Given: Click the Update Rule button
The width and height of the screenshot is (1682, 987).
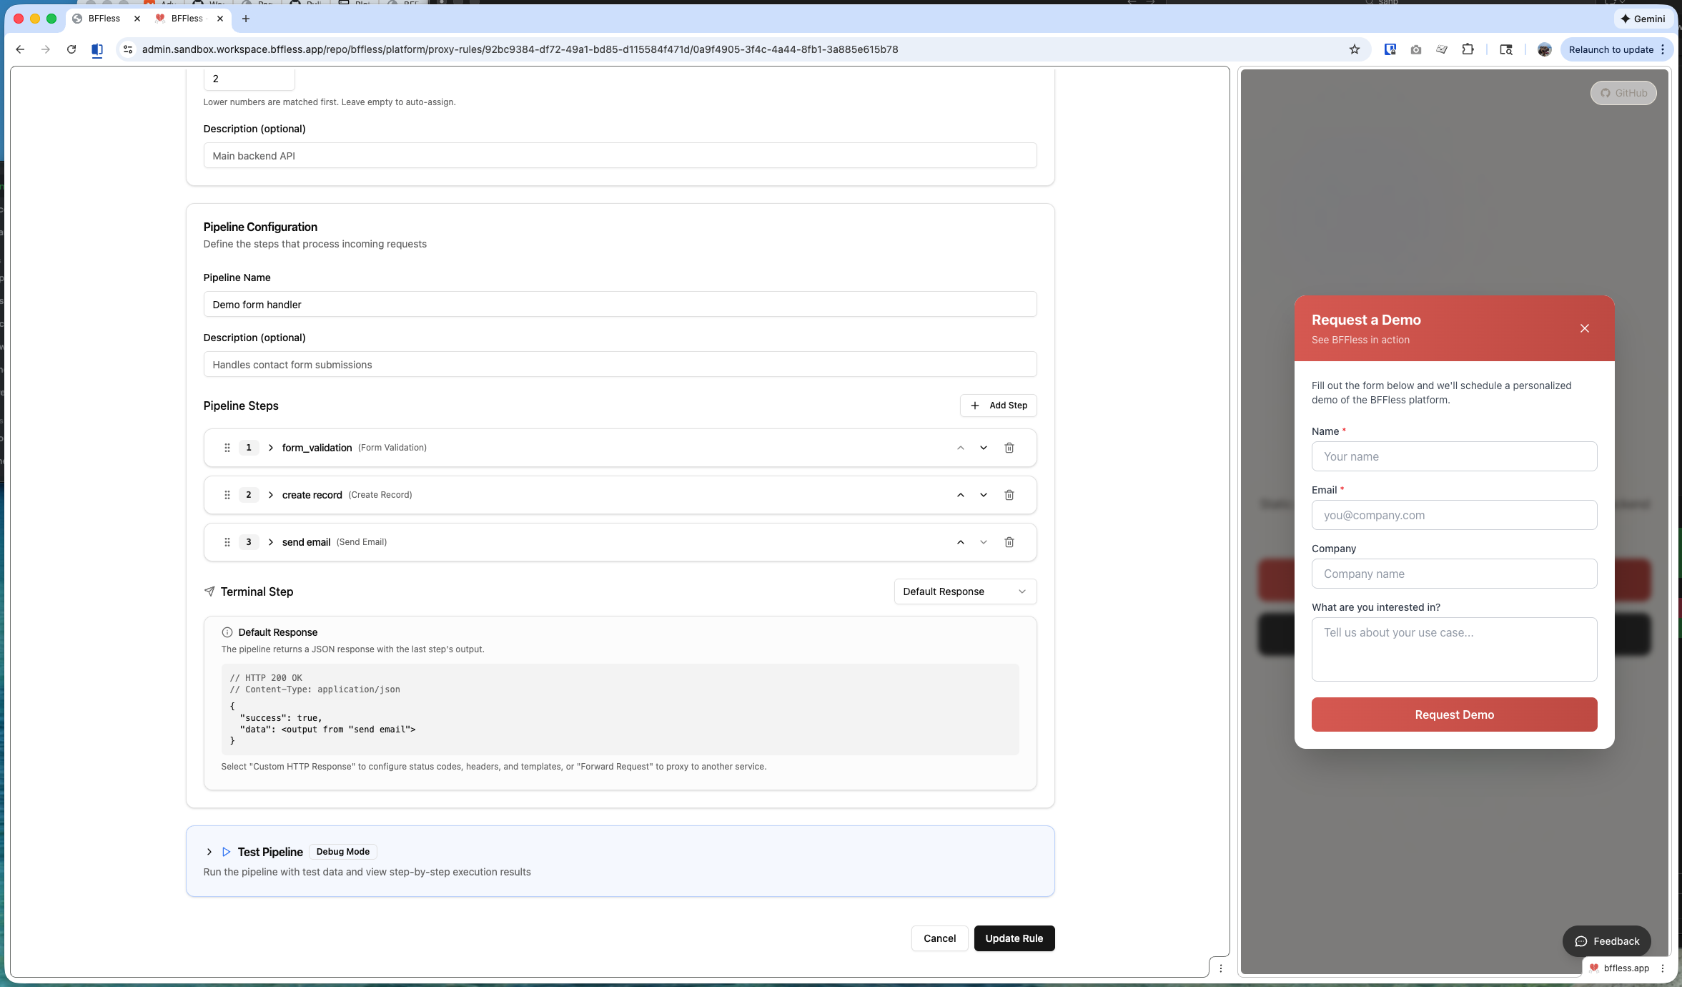Looking at the screenshot, I should click(1014, 938).
